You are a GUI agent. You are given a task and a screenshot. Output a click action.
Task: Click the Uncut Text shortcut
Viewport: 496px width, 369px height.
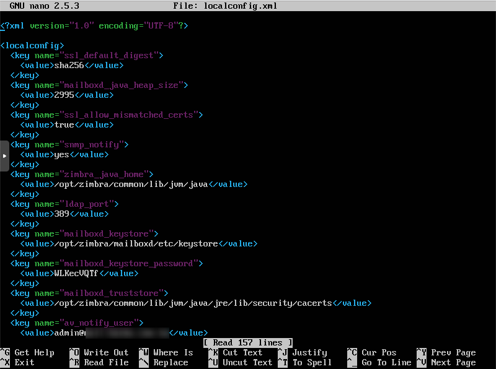click(241, 363)
